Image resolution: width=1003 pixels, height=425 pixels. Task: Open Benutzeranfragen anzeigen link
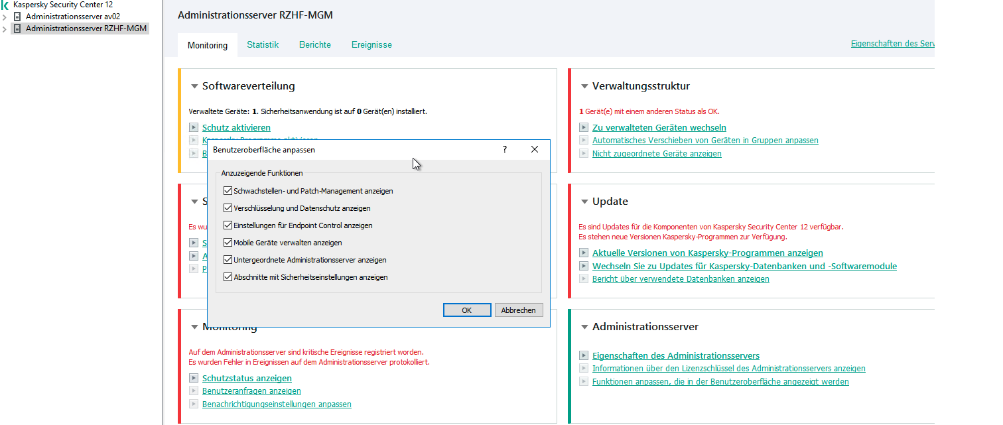point(251,391)
